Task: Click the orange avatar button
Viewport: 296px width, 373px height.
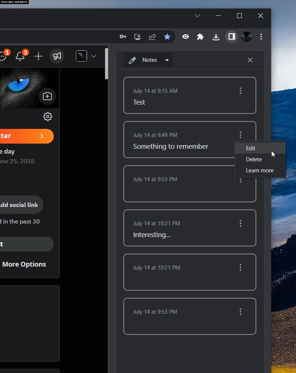Action: [27, 136]
